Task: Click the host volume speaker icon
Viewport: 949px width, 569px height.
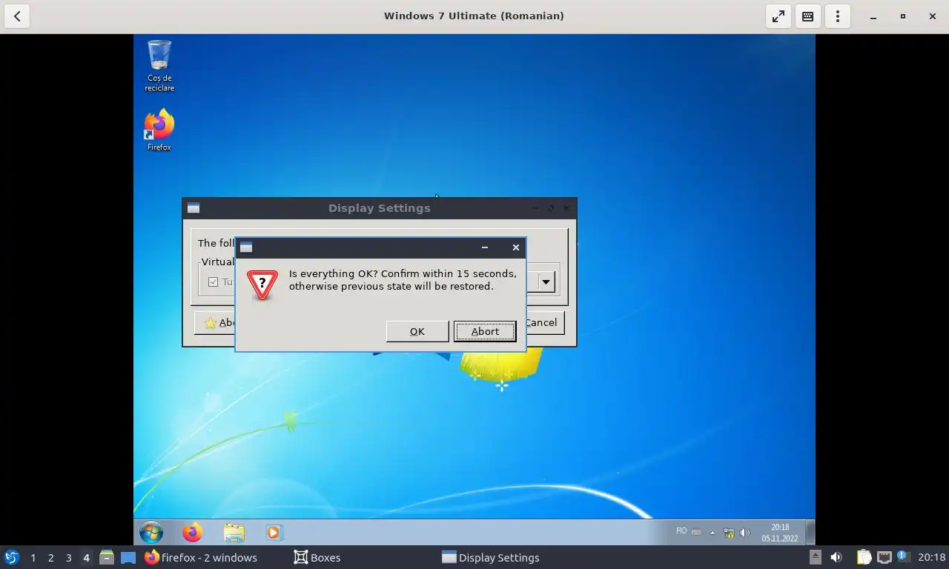Action: click(x=836, y=557)
